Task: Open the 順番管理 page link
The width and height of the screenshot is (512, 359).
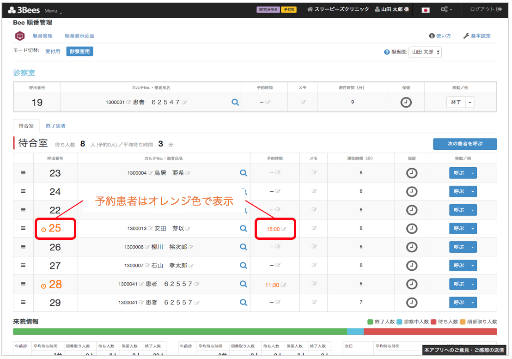Action: [43, 36]
